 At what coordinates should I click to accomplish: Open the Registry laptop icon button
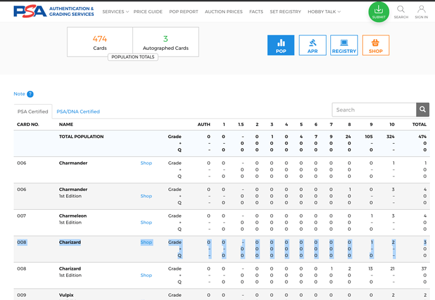[344, 45]
